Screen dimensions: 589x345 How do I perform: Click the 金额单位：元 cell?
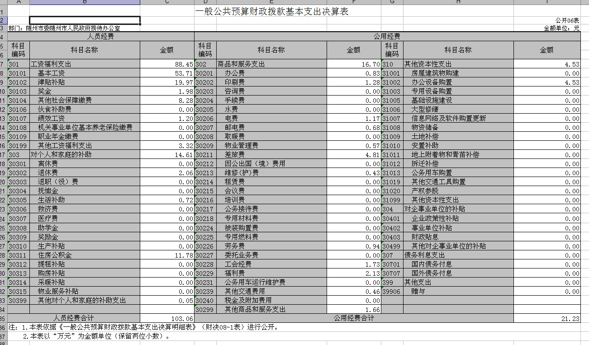[x=561, y=28]
